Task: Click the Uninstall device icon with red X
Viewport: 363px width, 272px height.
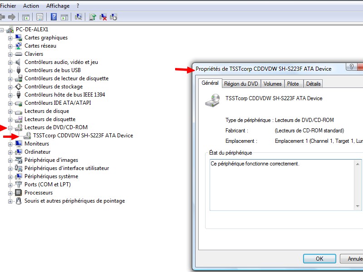Action: [103, 17]
